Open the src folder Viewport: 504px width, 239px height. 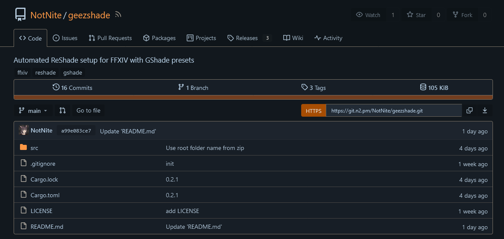[x=34, y=148]
